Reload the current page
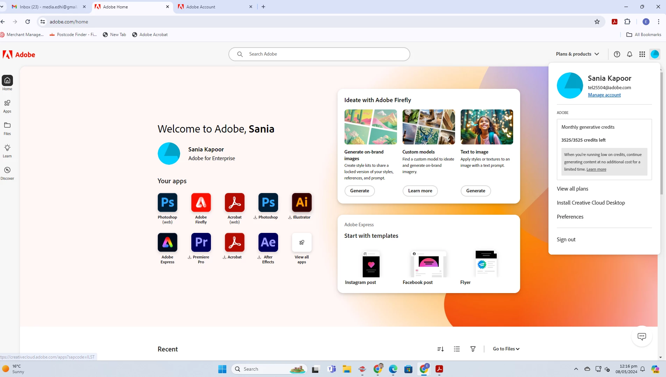666x377 pixels. (28, 22)
